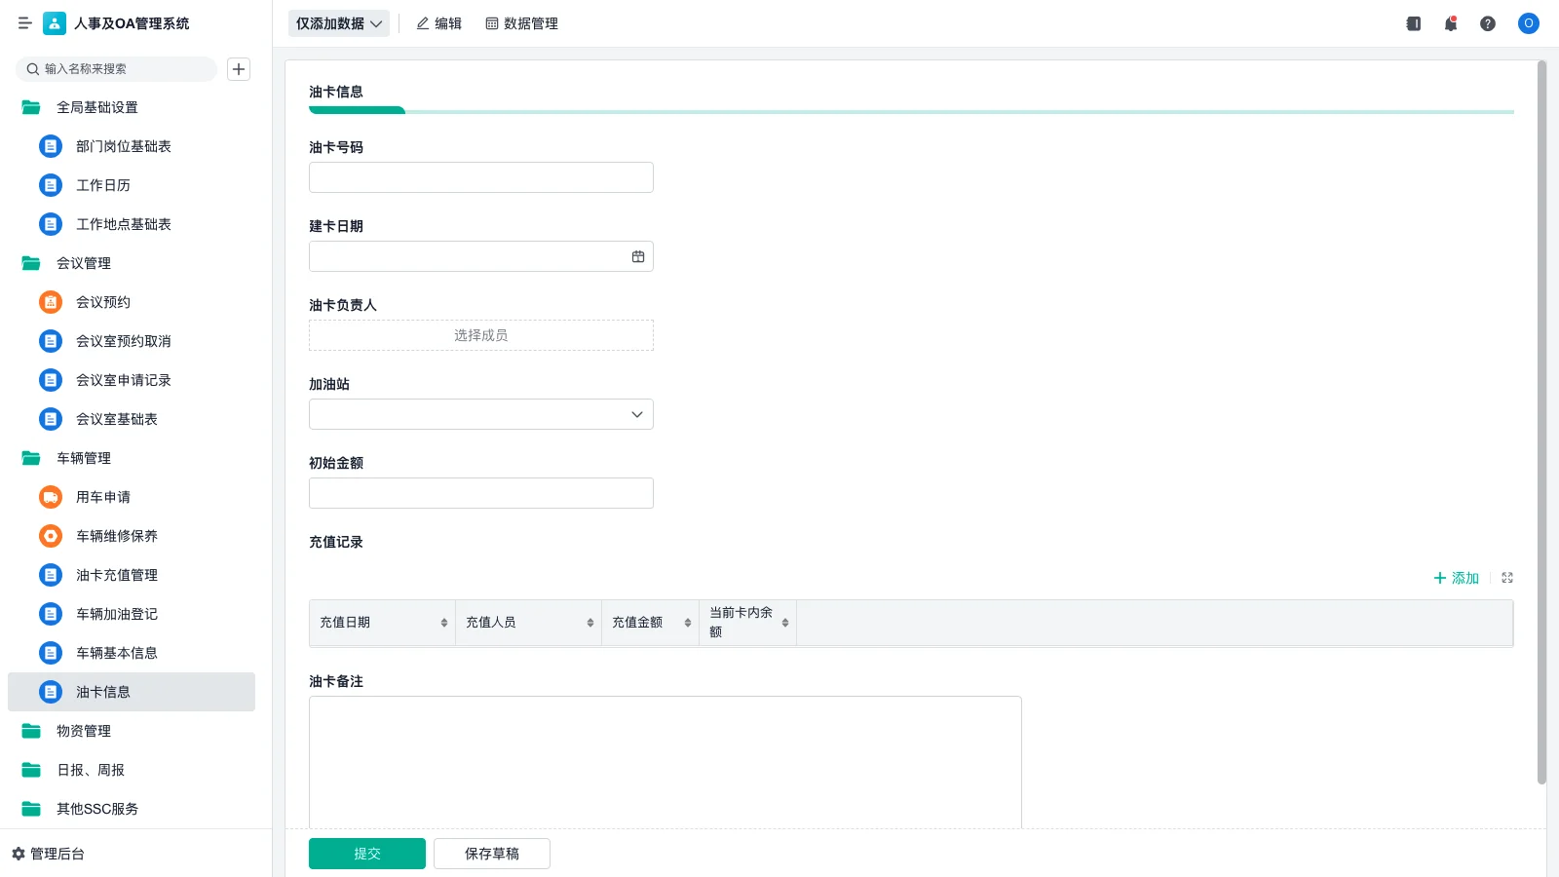Screen dimensions: 1559x877
Task: Open 数据管理 in the toolbar
Action: click(521, 23)
